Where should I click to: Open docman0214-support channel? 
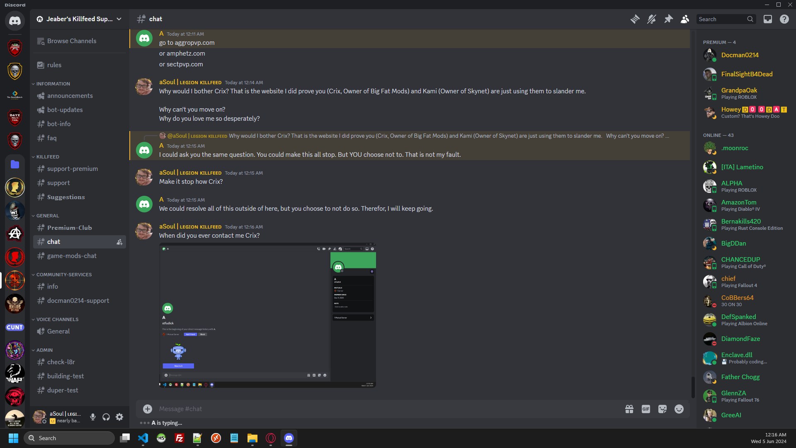pos(80,301)
